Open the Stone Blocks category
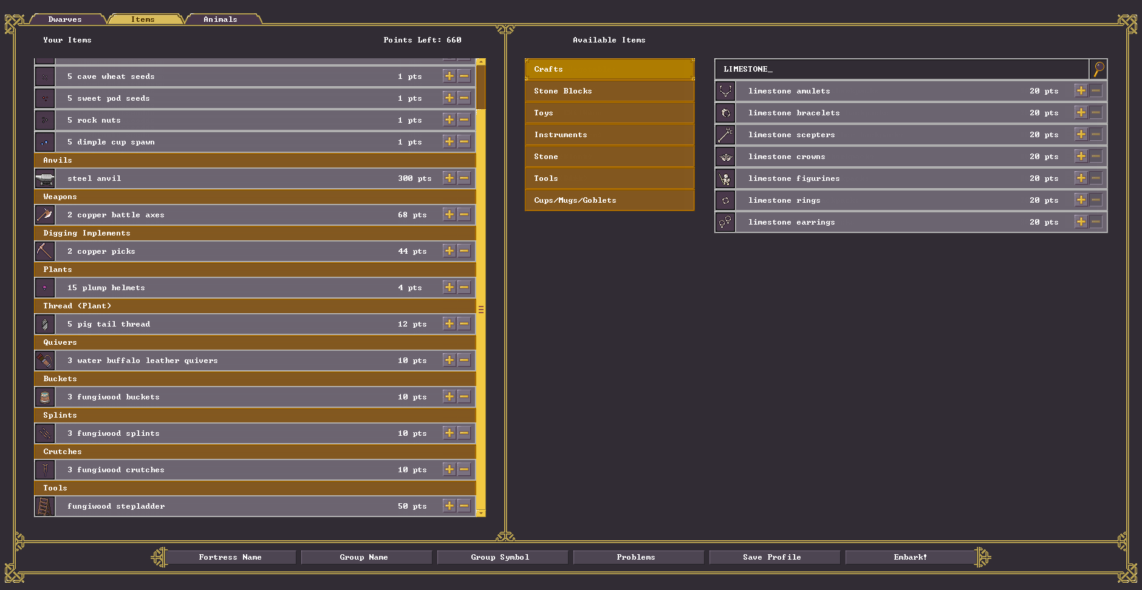The height and width of the screenshot is (590, 1142). point(609,91)
